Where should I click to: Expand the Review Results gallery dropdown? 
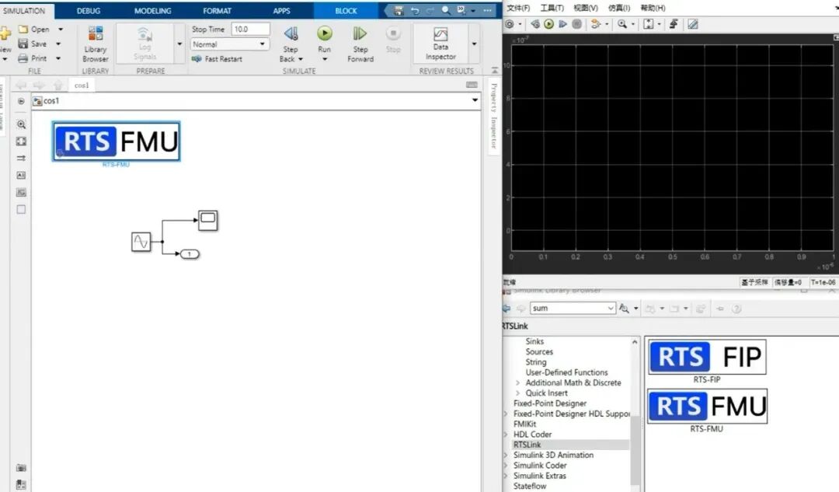[474, 44]
